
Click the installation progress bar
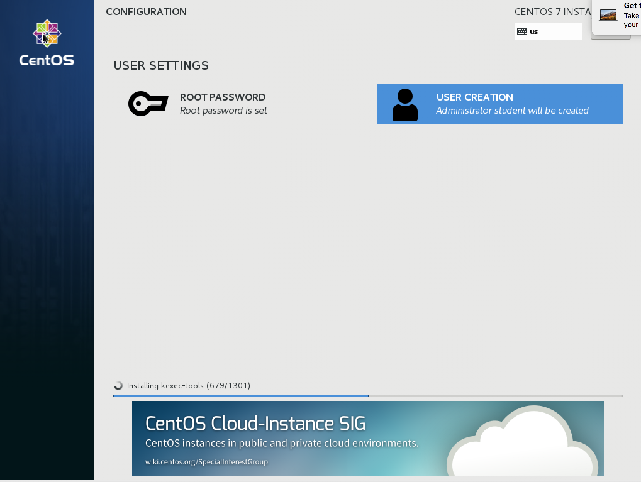[368, 396]
